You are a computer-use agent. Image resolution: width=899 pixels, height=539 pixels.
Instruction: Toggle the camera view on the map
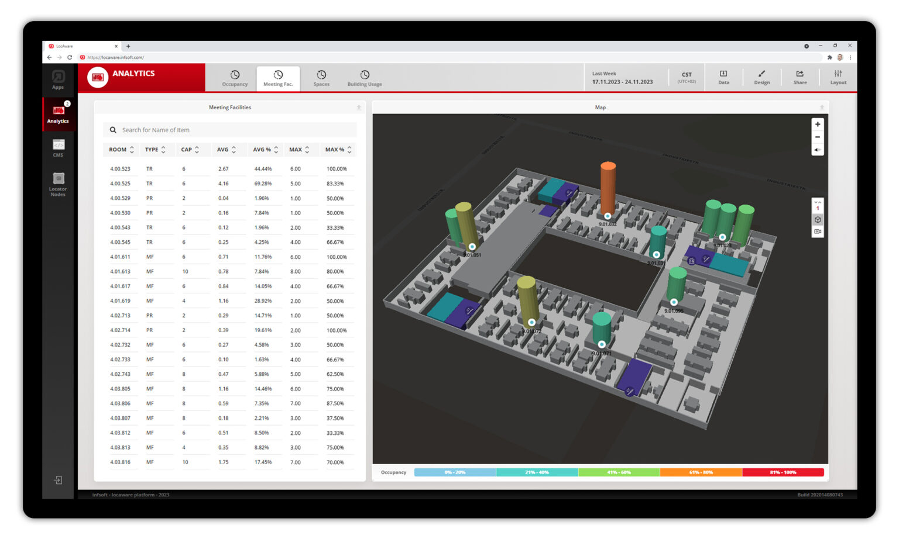click(818, 232)
